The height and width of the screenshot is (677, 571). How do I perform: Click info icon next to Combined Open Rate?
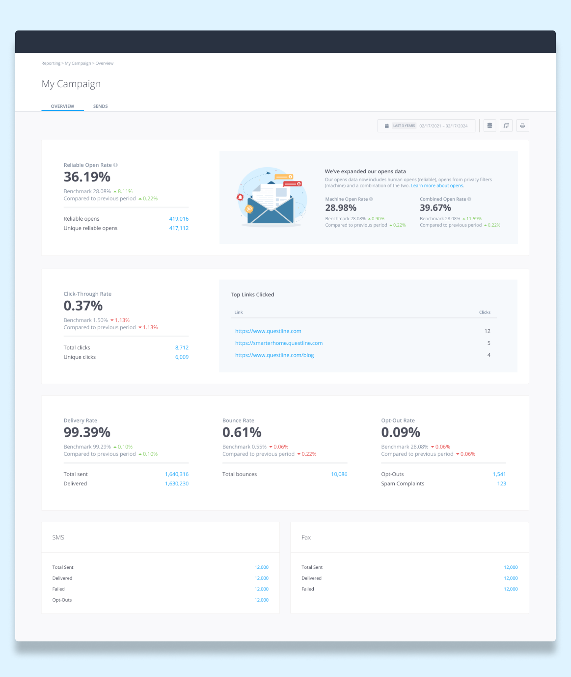469,199
